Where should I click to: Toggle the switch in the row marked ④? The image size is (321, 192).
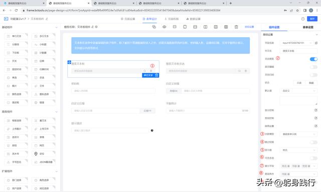313,142
